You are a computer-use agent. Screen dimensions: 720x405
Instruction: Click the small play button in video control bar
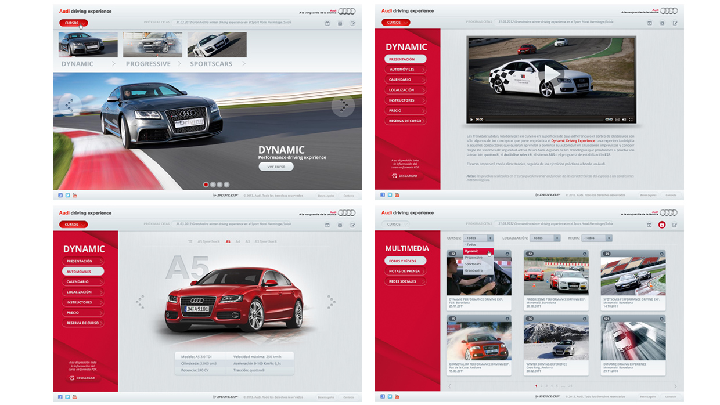point(471,119)
